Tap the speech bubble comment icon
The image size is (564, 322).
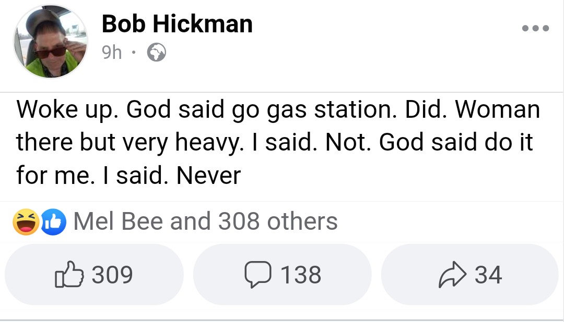[x=256, y=275]
